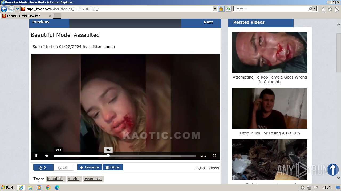Open the 'model' tag

[74, 179]
